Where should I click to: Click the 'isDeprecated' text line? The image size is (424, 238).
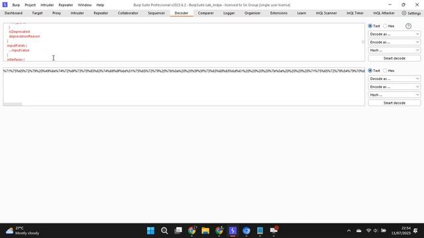(x=19, y=32)
